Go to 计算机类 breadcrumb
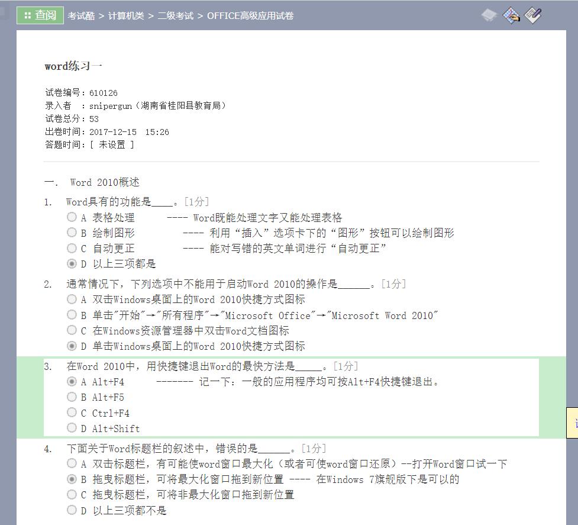578x525 pixels. (125, 16)
